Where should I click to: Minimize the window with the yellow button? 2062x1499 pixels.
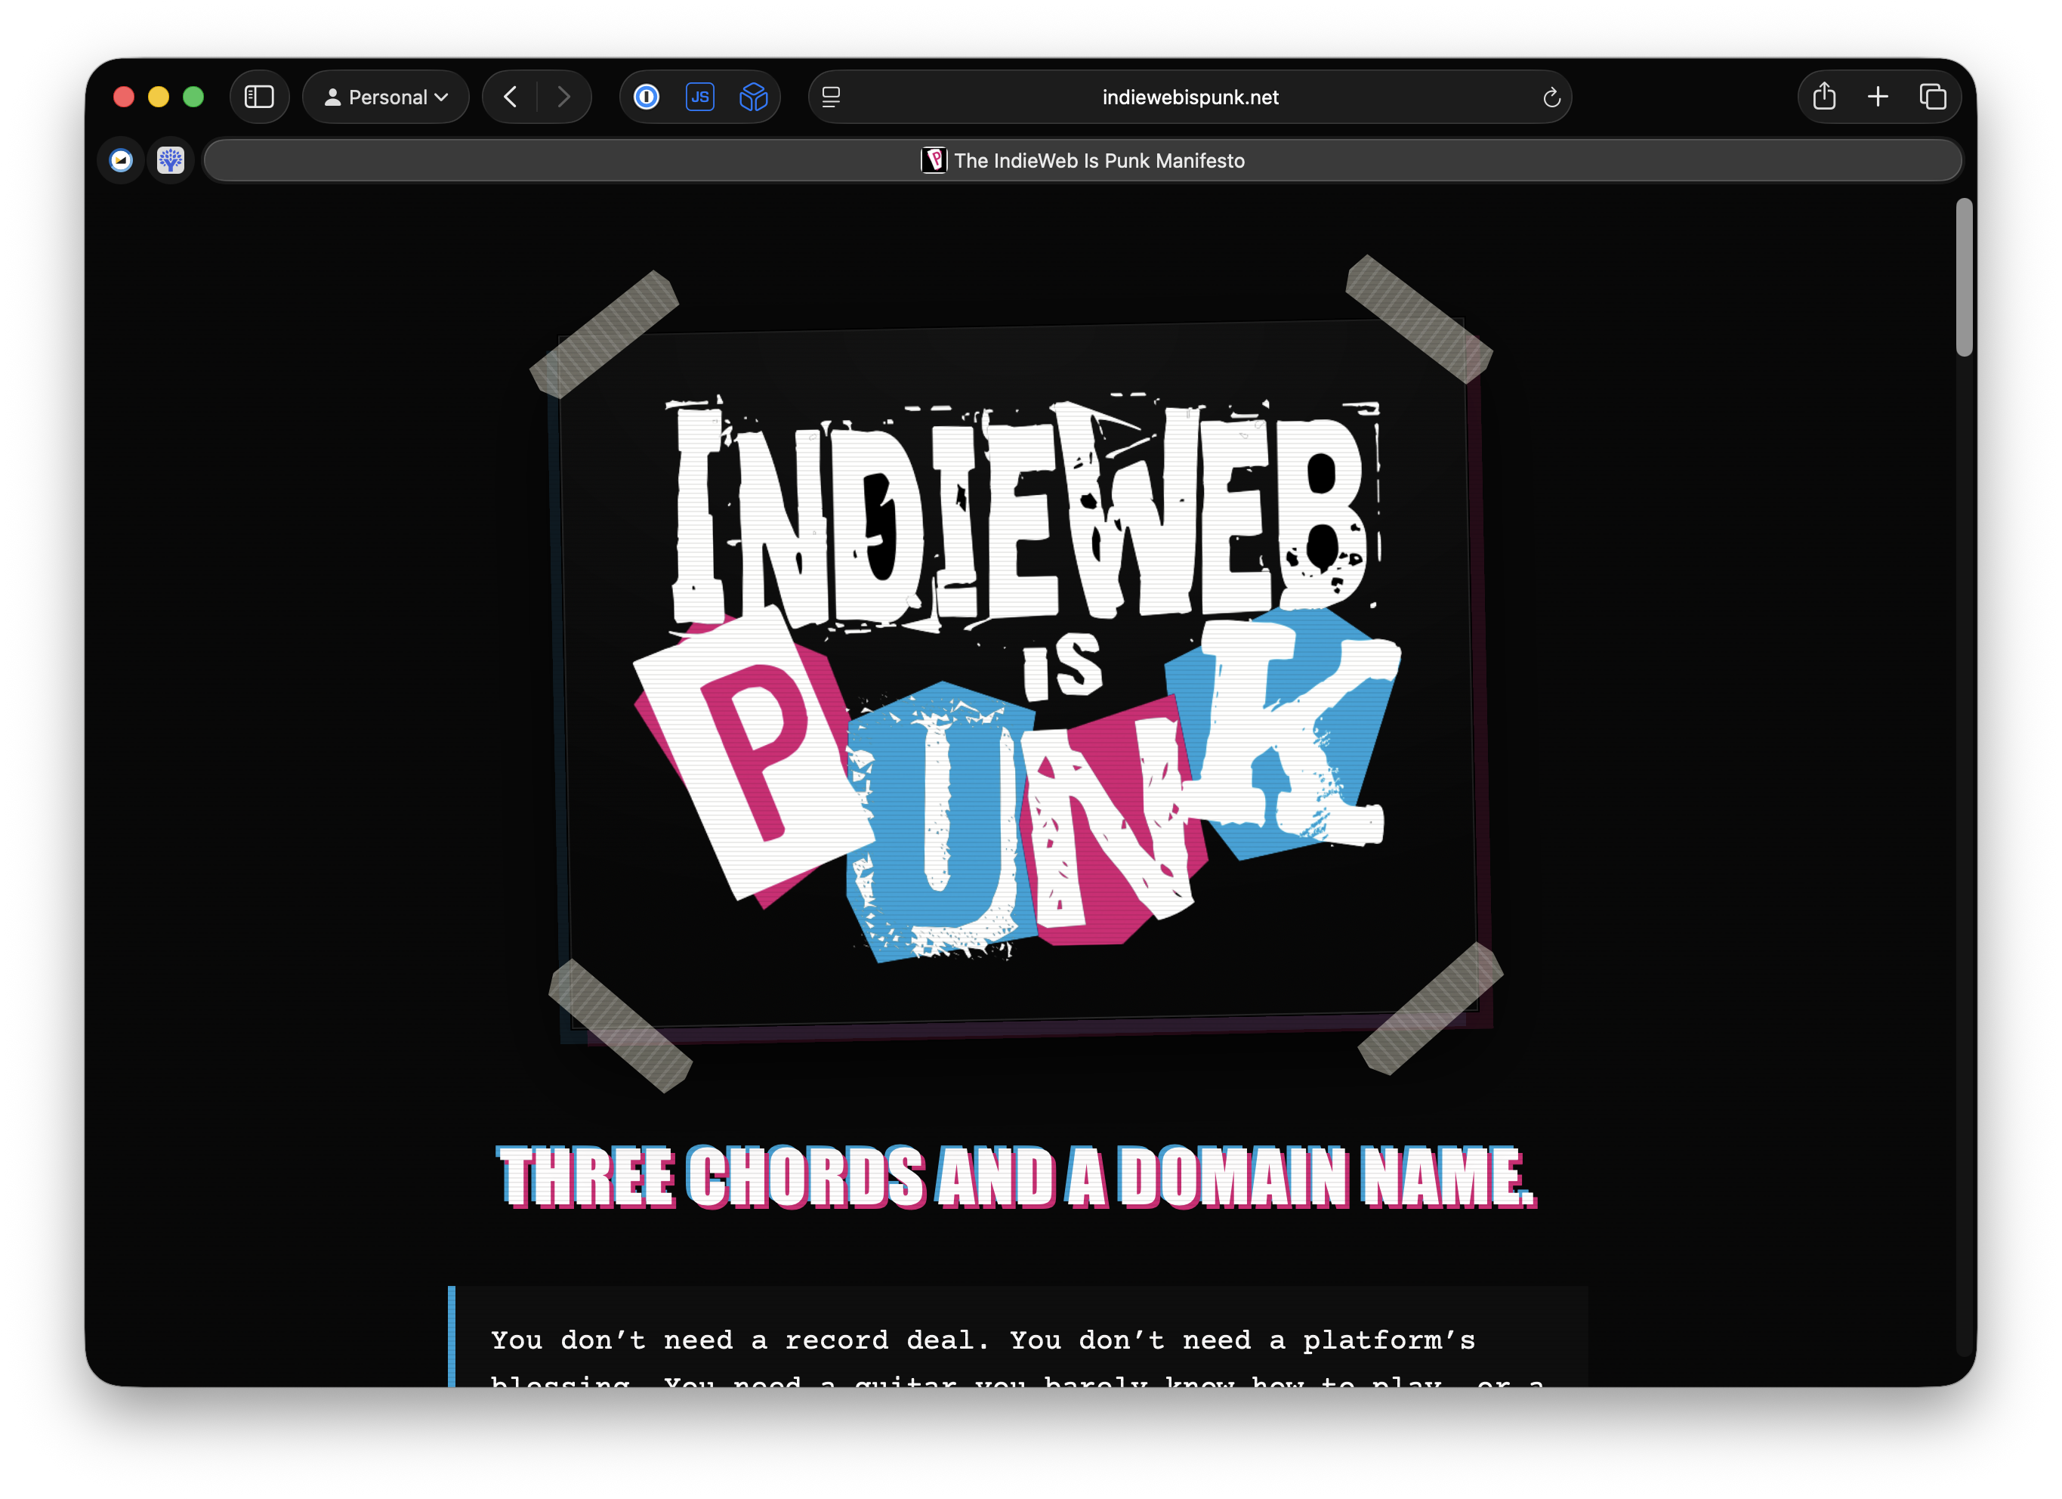pos(158,97)
